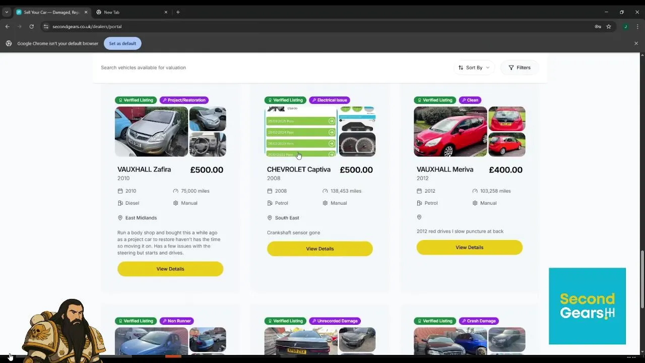Reload the page with the refresh icon
The width and height of the screenshot is (645, 363).
click(31, 26)
